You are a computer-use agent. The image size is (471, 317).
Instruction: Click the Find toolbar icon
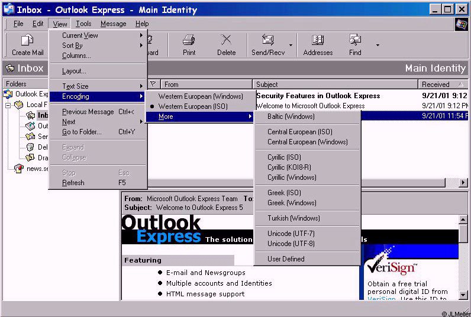355,40
